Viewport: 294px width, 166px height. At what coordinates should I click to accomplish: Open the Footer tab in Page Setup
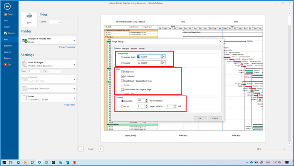click(142, 48)
